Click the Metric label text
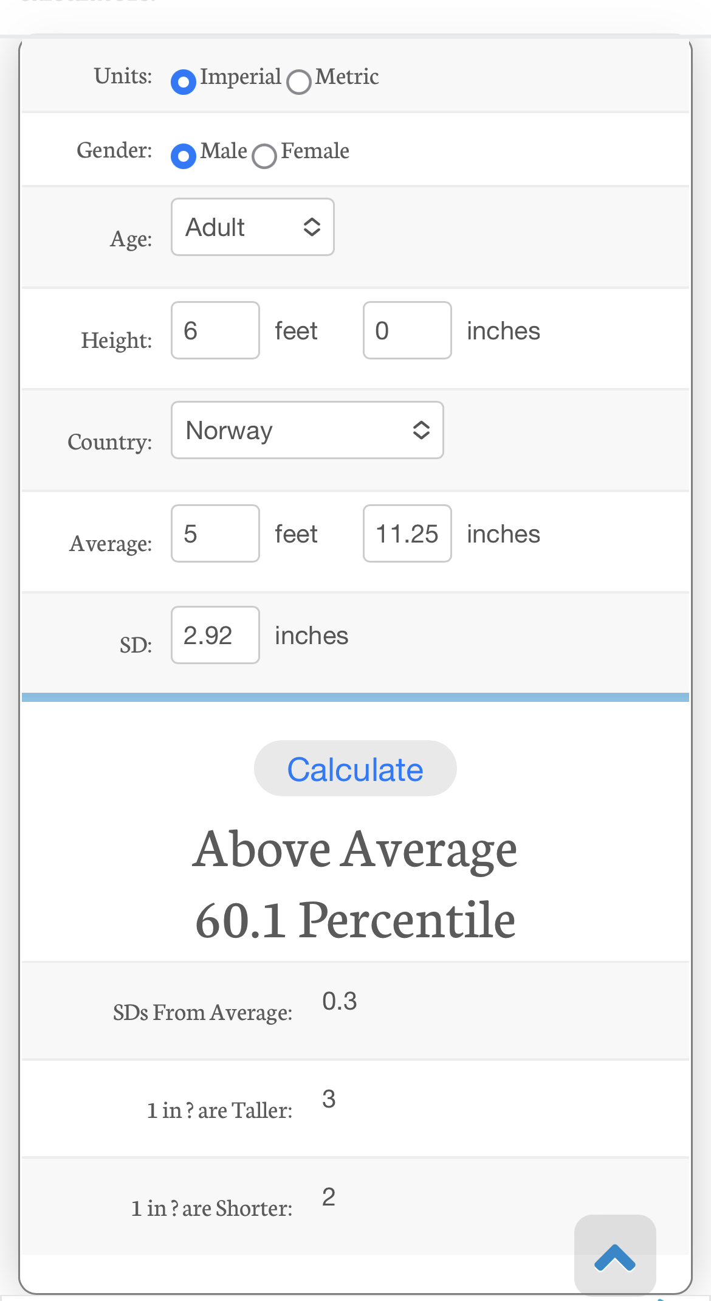711x1301 pixels. coord(347,77)
